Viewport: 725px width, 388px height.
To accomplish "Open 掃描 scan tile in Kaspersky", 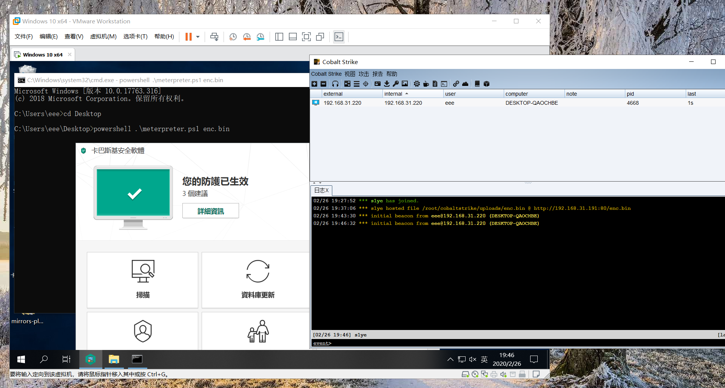I will point(143,280).
